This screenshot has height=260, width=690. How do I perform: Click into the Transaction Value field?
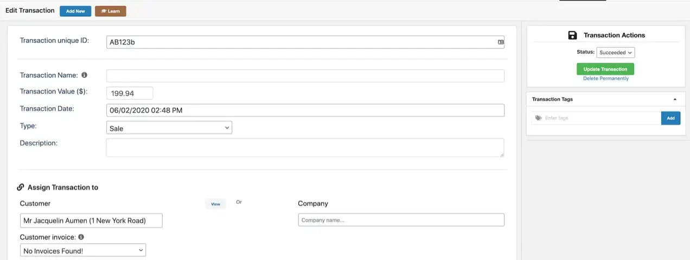coord(130,93)
